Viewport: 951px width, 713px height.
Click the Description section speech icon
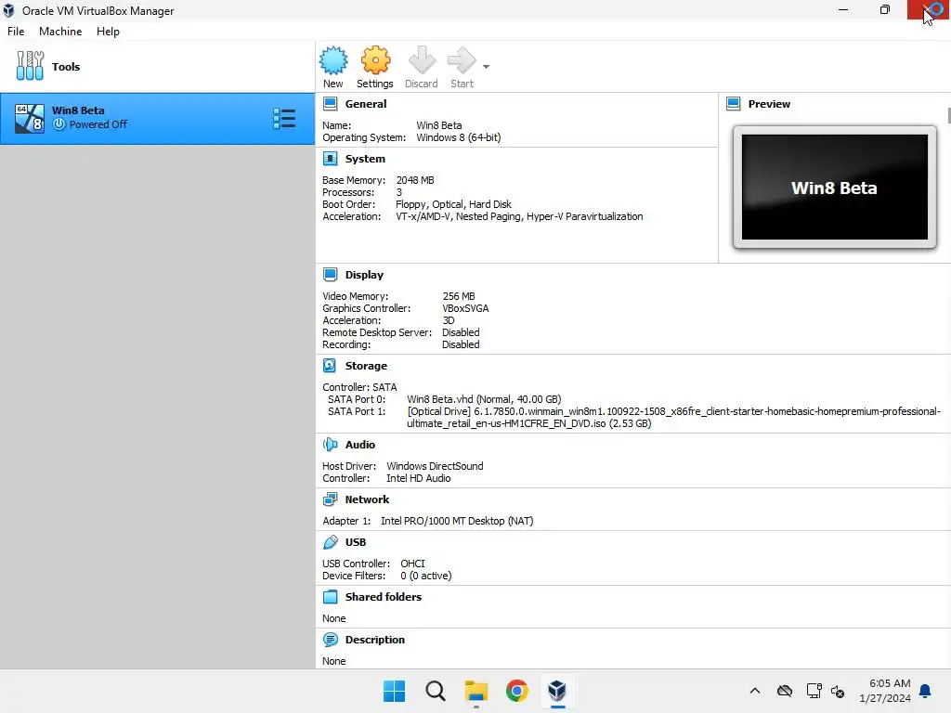pos(330,640)
